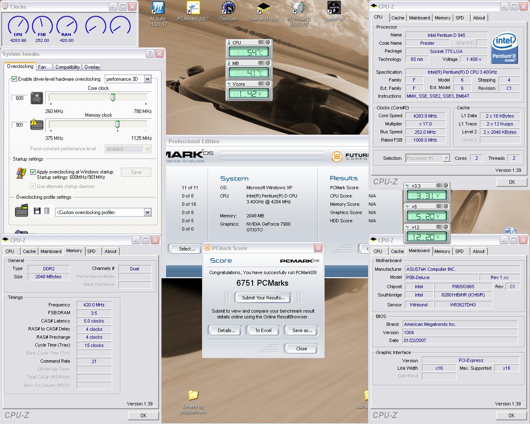Screen dimensions: 530x424
Task: Click Save button in Startup settings
Action: [x=136, y=172]
